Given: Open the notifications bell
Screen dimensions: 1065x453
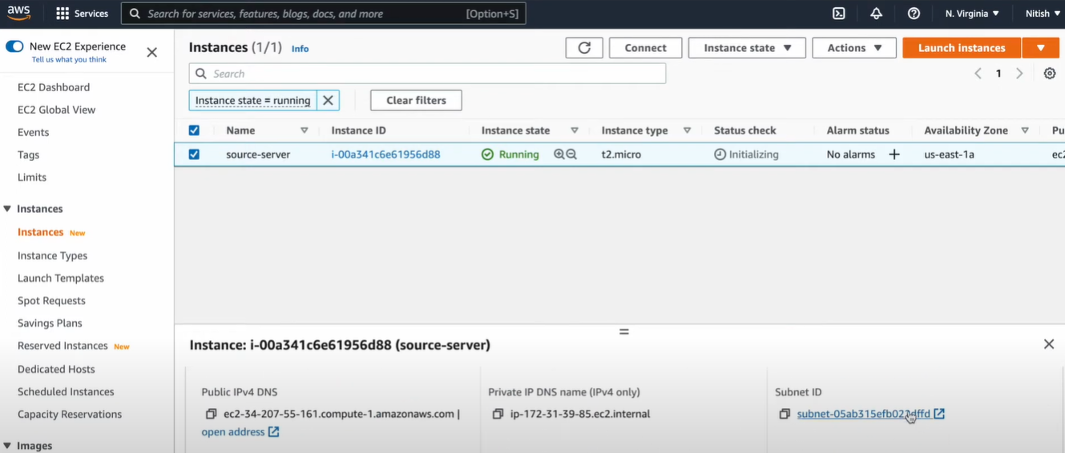Looking at the screenshot, I should (877, 14).
